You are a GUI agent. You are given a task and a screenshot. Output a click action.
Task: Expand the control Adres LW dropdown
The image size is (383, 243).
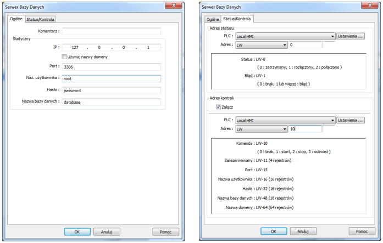pyautogui.click(x=262, y=129)
